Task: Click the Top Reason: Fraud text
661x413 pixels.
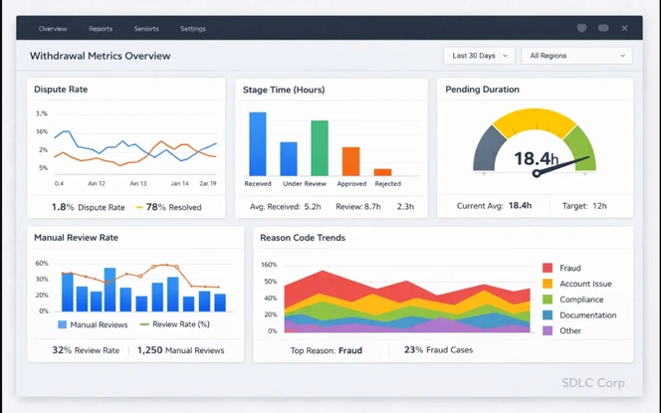Action: click(x=327, y=350)
